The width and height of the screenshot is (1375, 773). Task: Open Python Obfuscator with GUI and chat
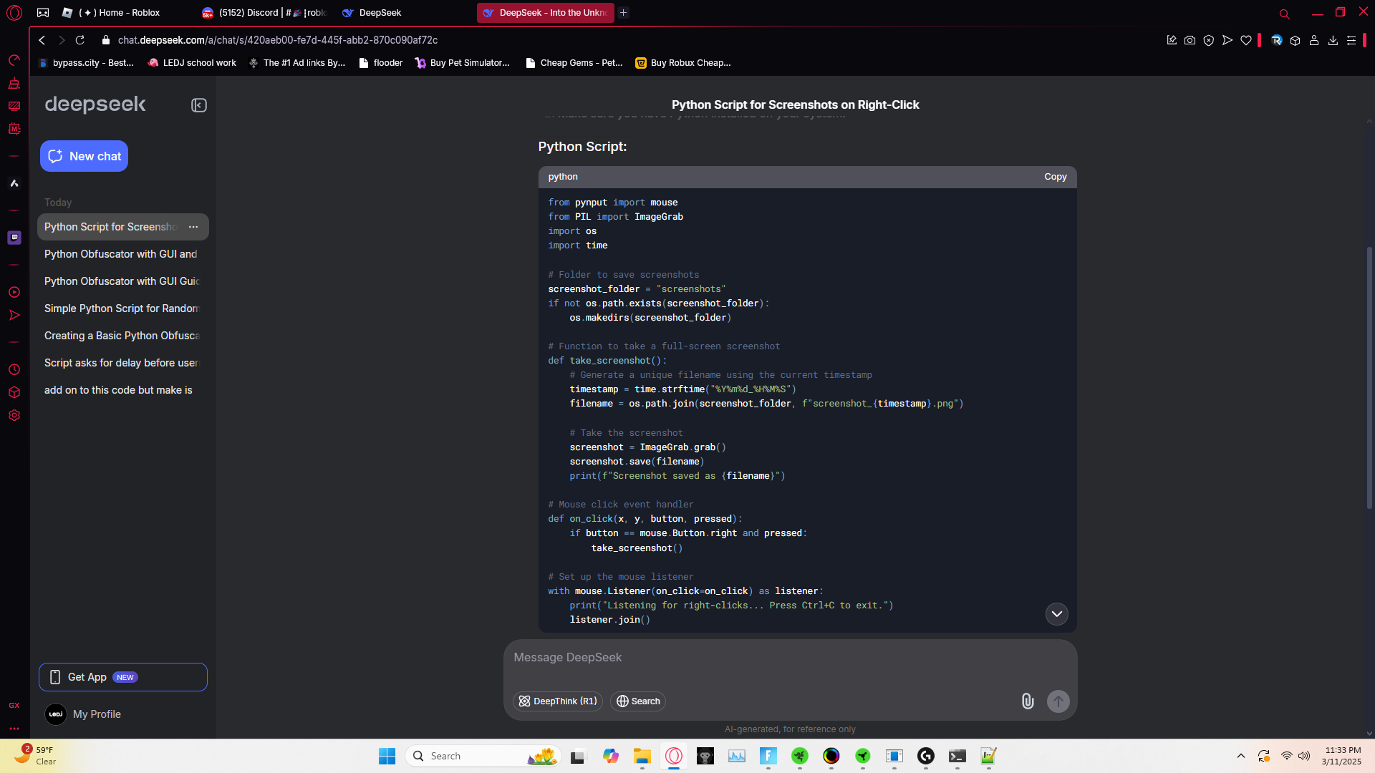pyautogui.click(x=120, y=254)
